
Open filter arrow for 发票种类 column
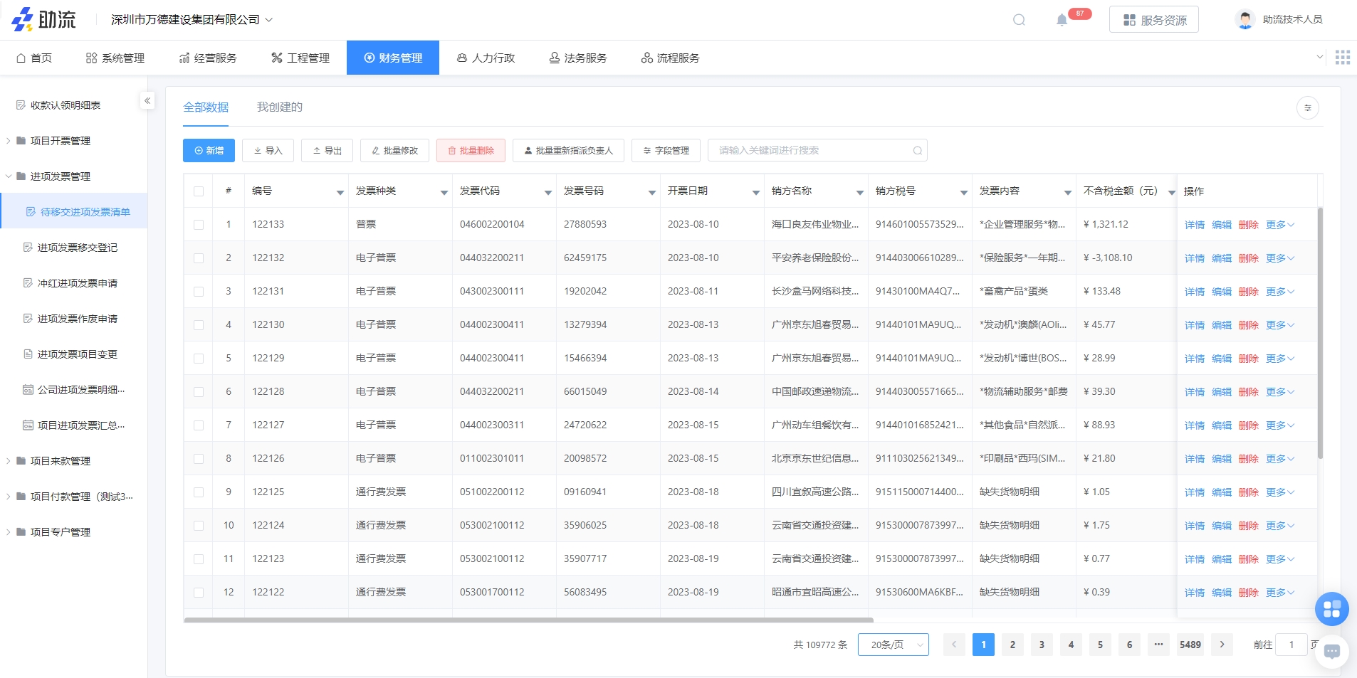[444, 192]
